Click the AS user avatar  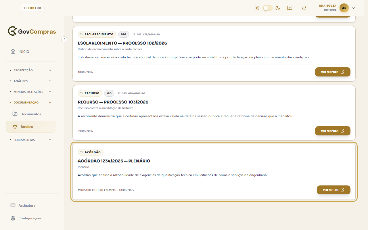click(x=344, y=8)
